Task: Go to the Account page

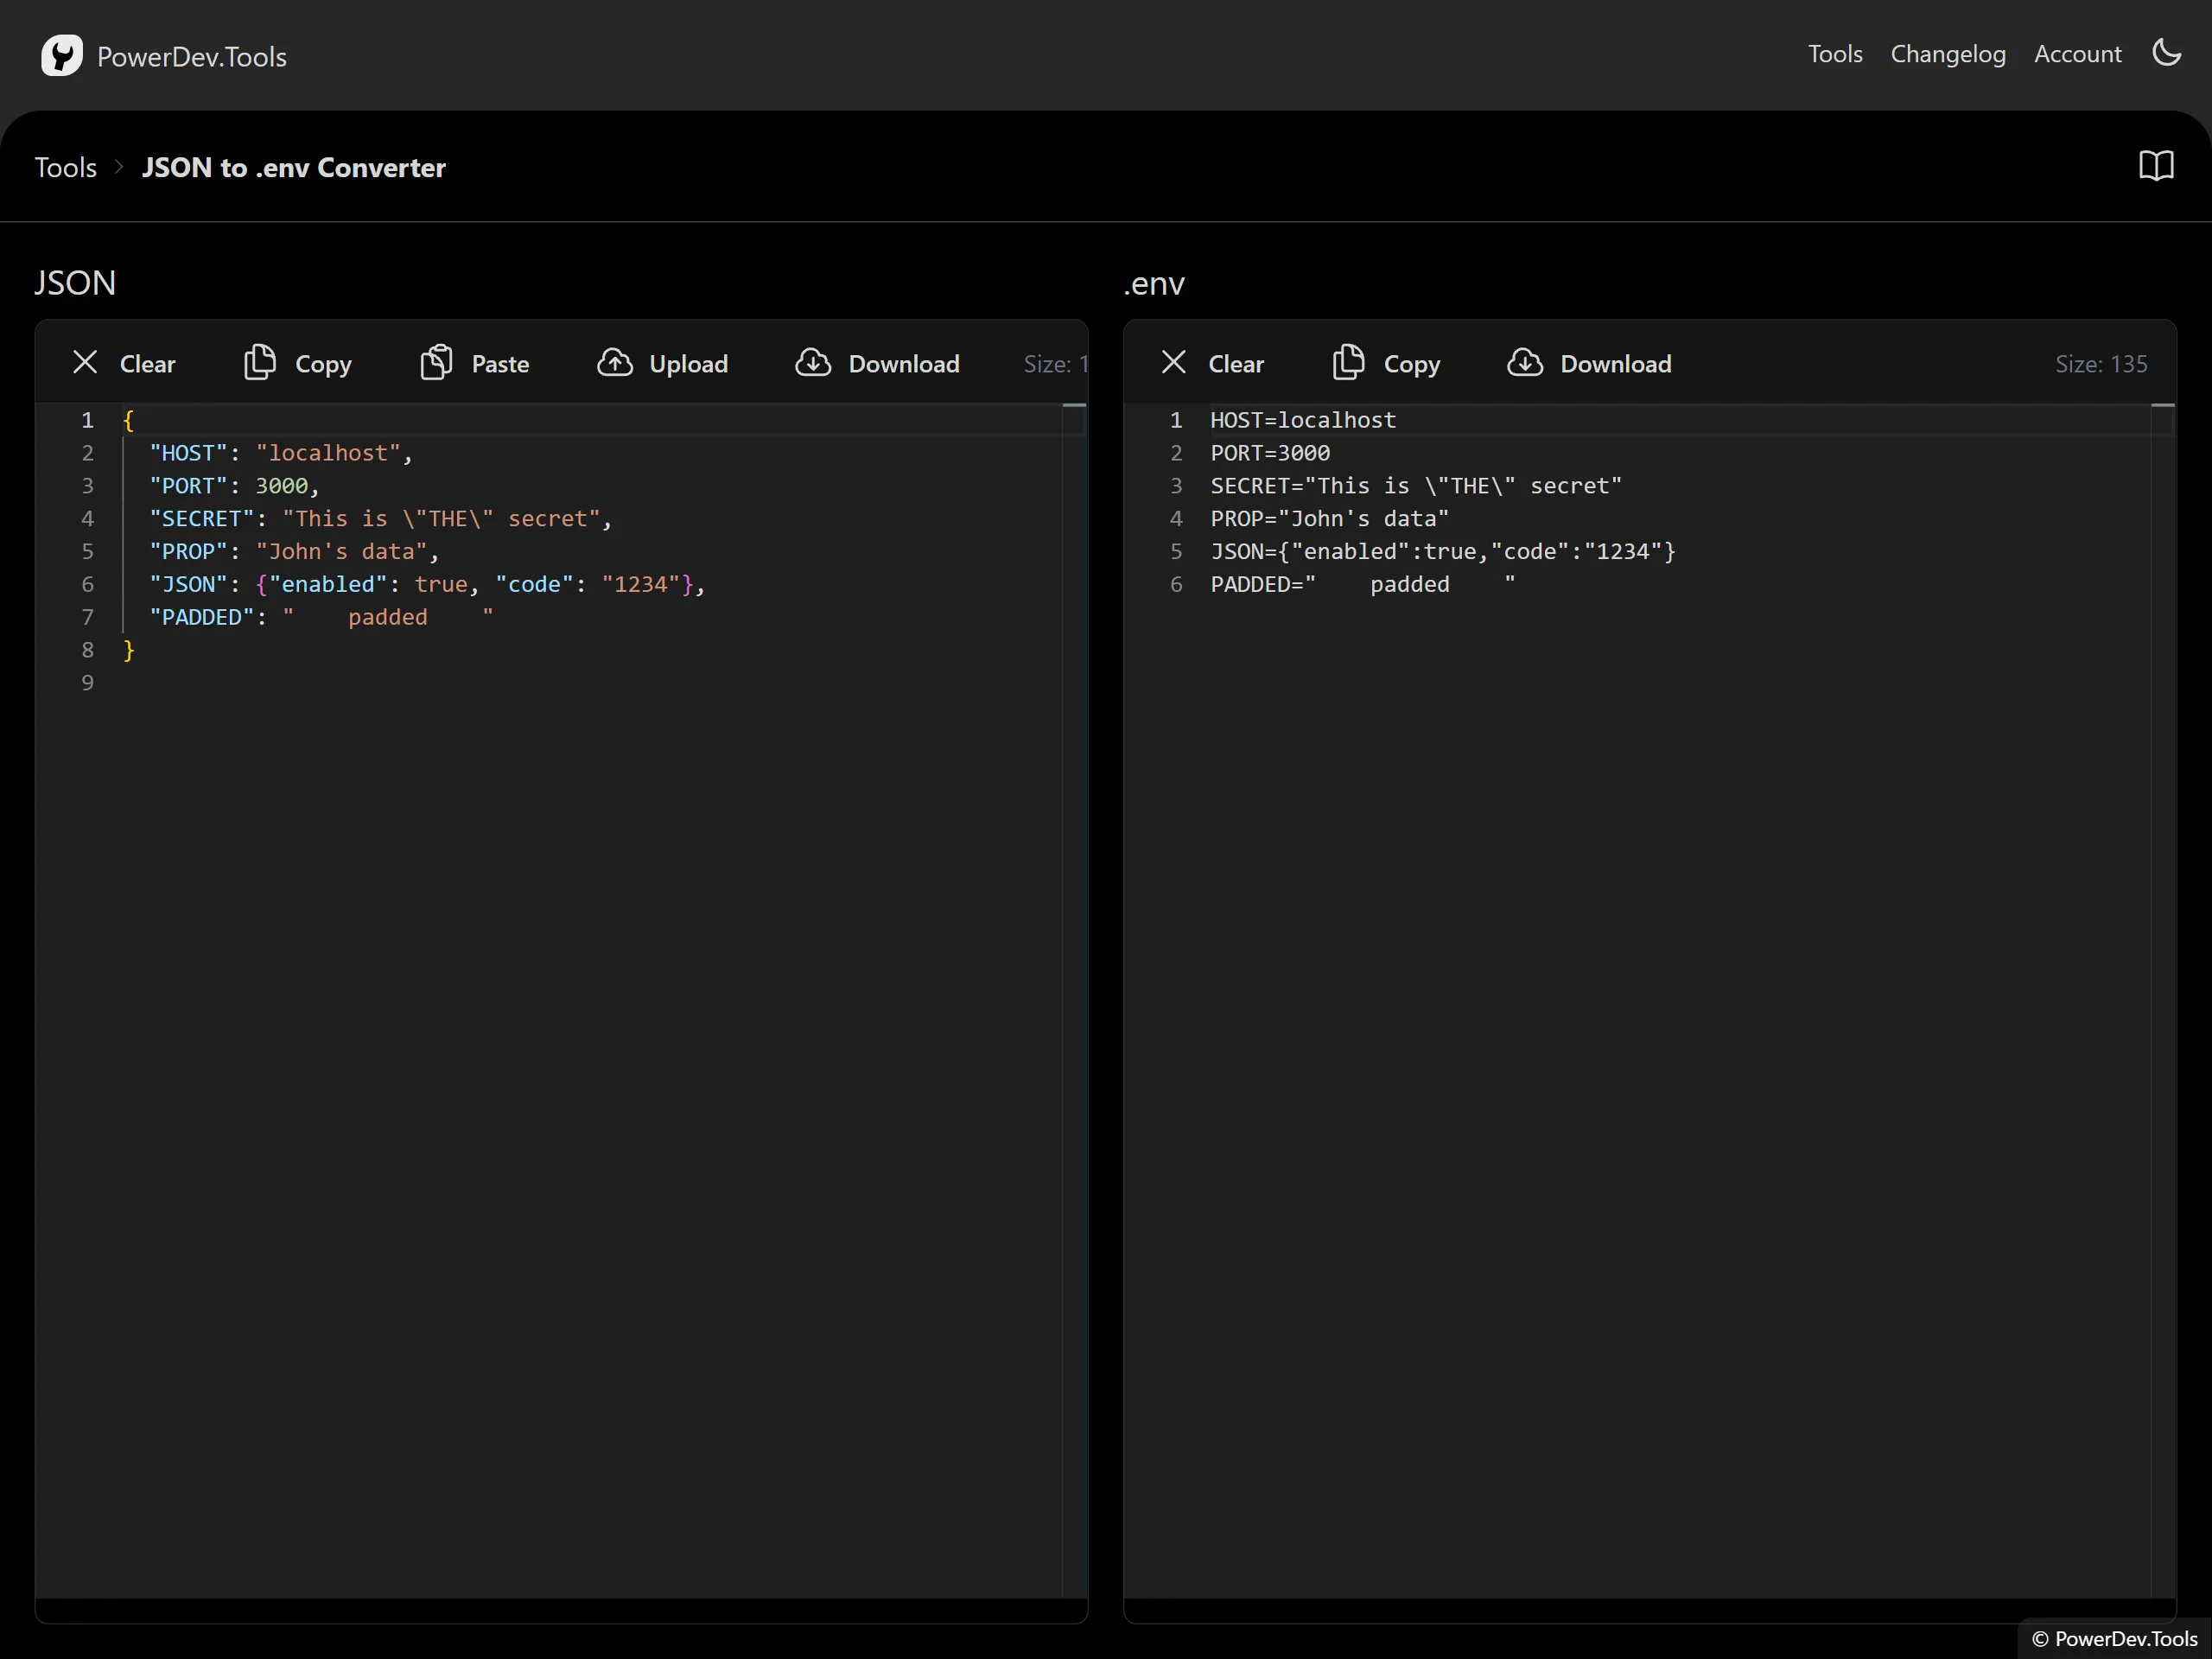Action: 2077,54
